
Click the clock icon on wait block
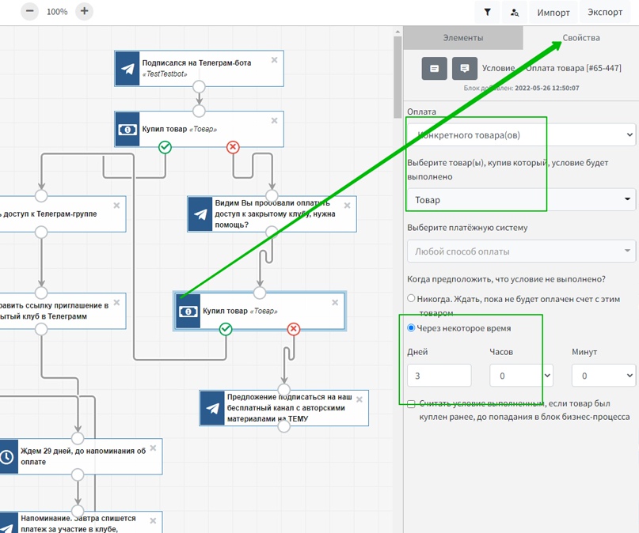[x=7, y=457]
